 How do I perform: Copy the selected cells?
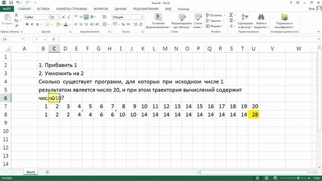(x=16, y=20)
